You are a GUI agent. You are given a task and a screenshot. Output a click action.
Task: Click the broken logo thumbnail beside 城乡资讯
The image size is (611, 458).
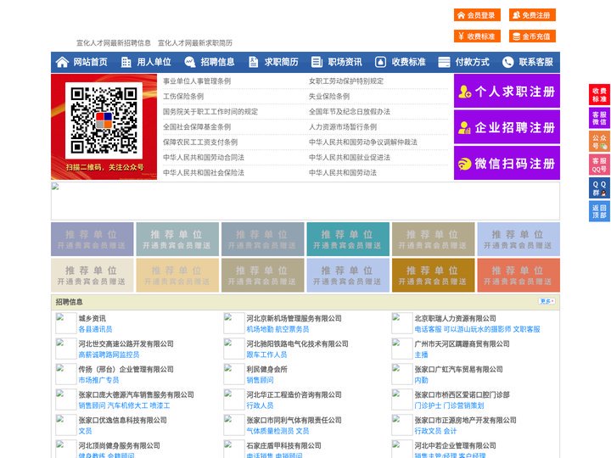pos(66,323)
